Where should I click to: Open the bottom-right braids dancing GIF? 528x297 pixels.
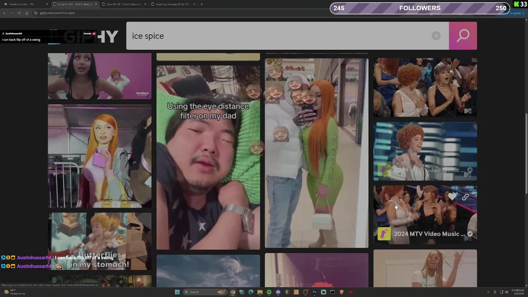(425, 268)
